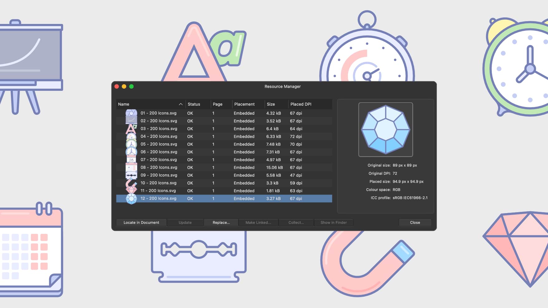Select row 08 - 200 Icons.svg
The image size is (548, 308).
click(224, 167)
